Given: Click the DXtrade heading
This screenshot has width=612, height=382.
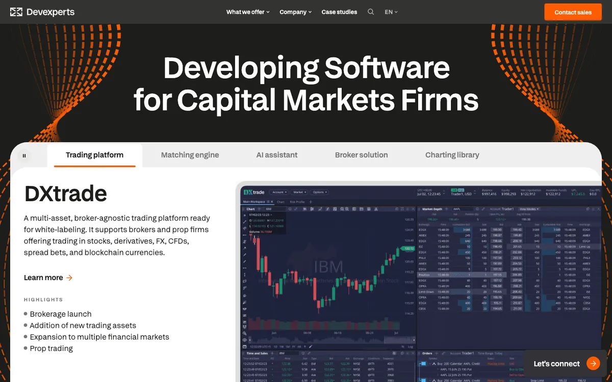Looking at the screenshot, I should click(x=66, y=194).
